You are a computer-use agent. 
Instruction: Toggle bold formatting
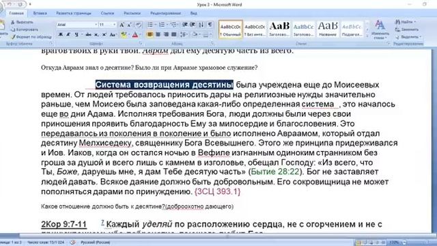tap(60, 35)
